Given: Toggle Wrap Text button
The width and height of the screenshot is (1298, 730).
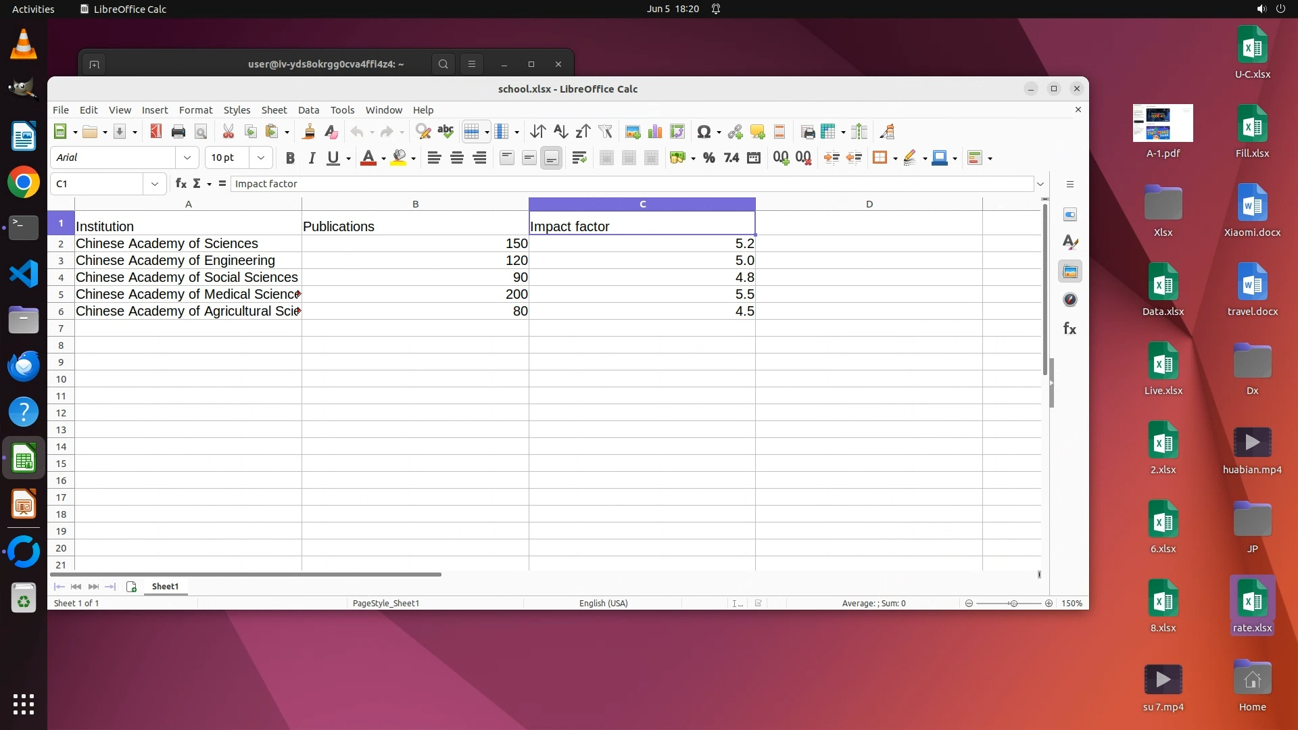Looking at the screenshot, I should tap(579, 158).
